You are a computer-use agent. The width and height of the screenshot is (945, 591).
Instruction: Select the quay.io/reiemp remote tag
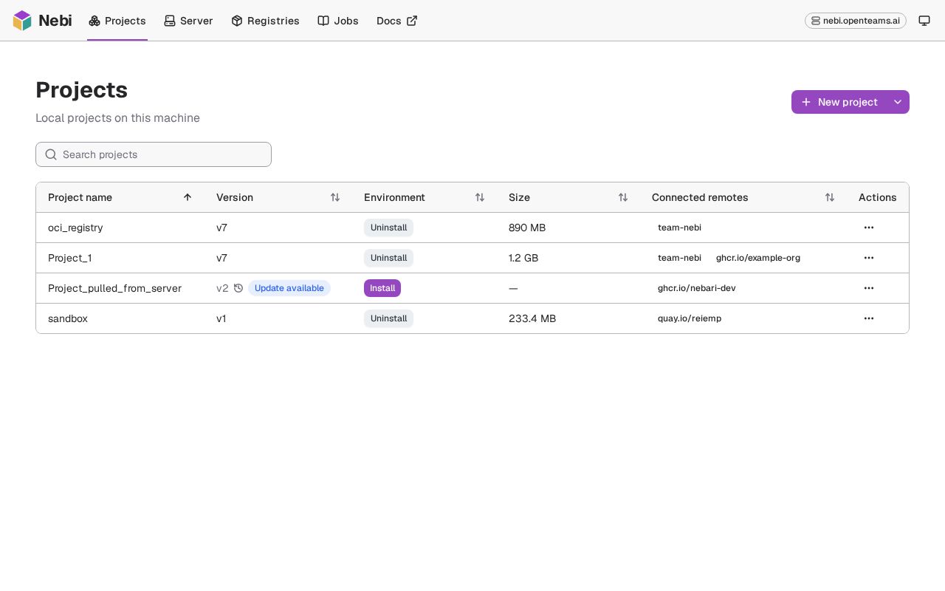[x=690, y=318]
